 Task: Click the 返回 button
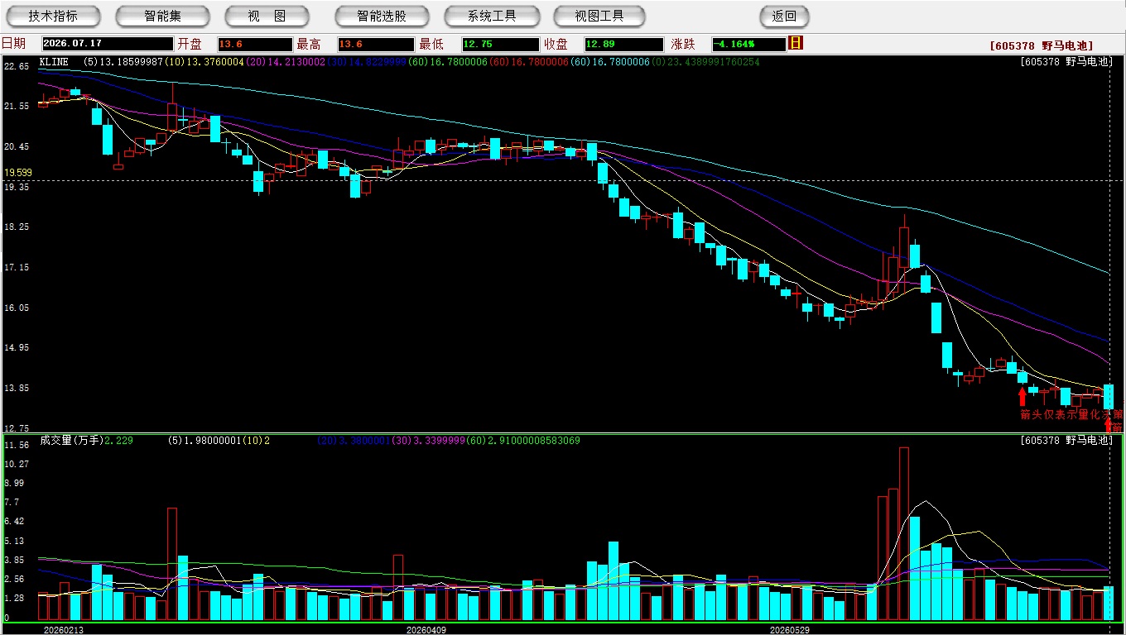coord(784,17)
